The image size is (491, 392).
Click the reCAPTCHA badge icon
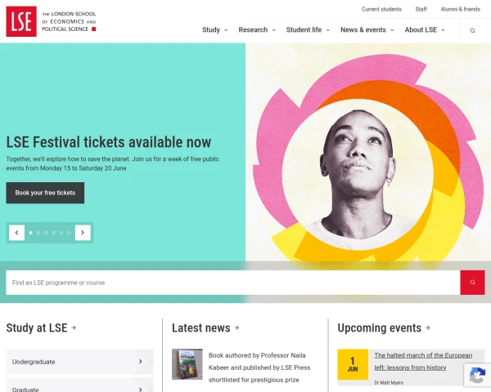[x=477, y=375]
